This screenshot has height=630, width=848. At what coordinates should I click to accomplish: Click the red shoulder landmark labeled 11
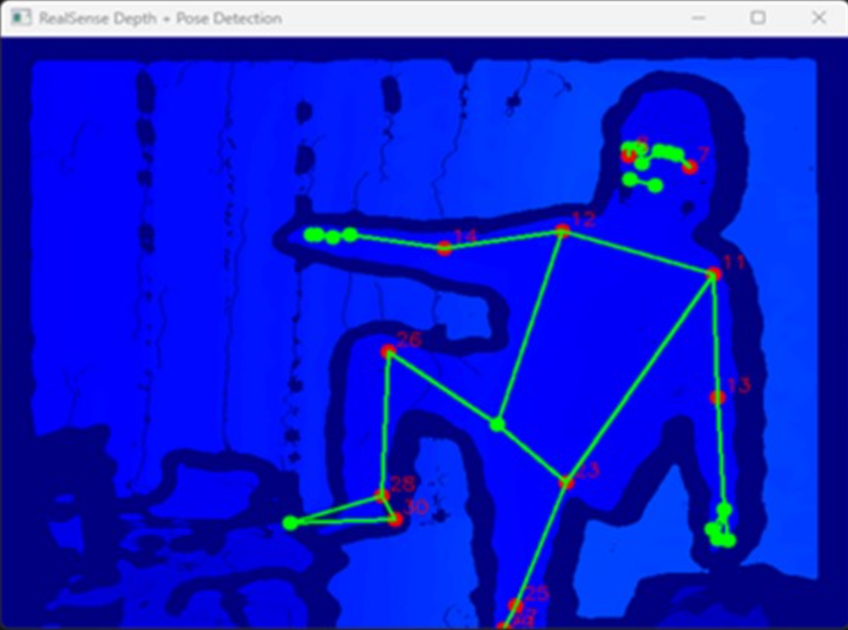[x=713, y=273]
